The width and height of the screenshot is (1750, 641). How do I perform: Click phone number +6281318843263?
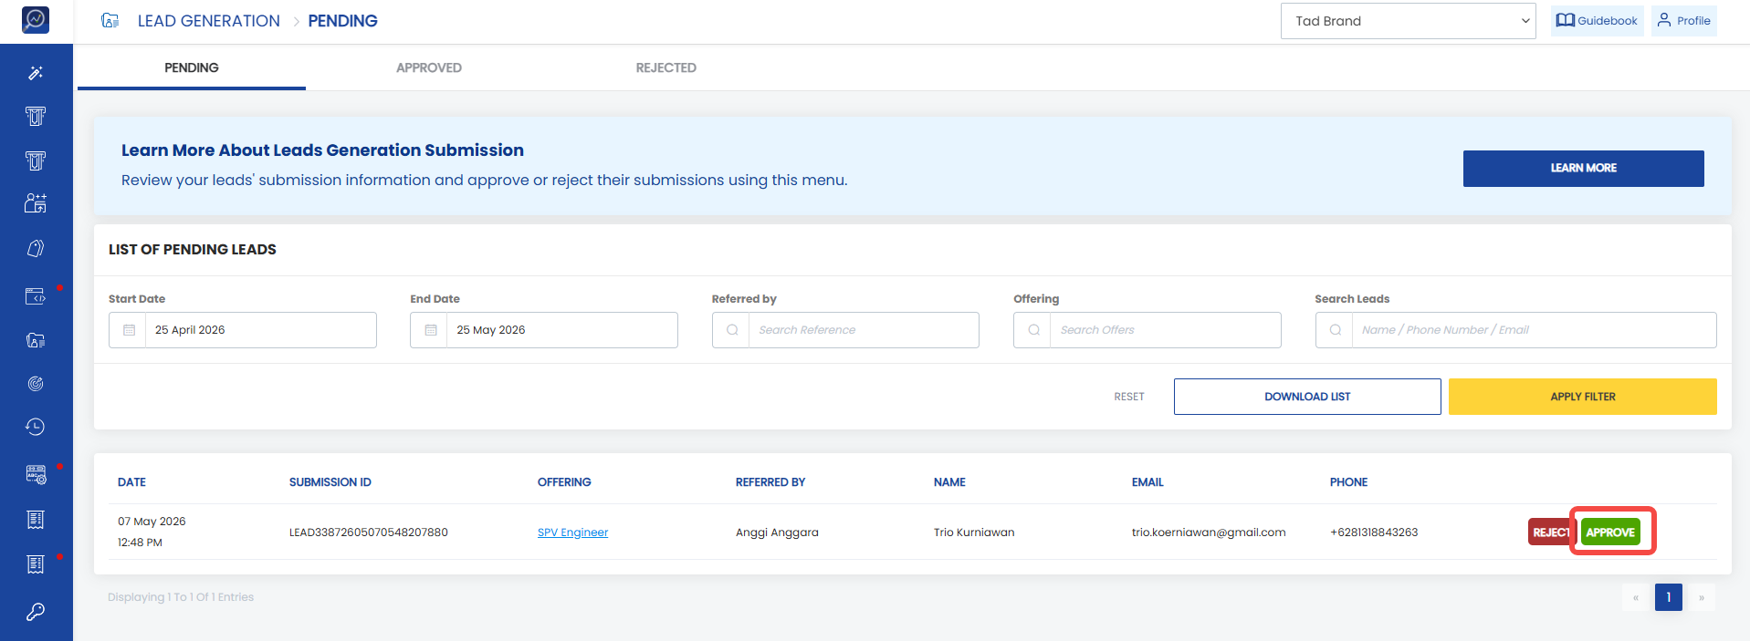(x=1374, y=532)
